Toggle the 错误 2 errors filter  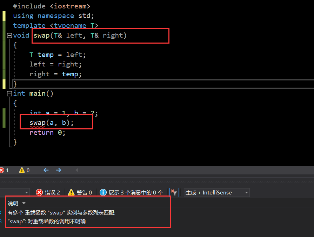click(x=49, y=192)
